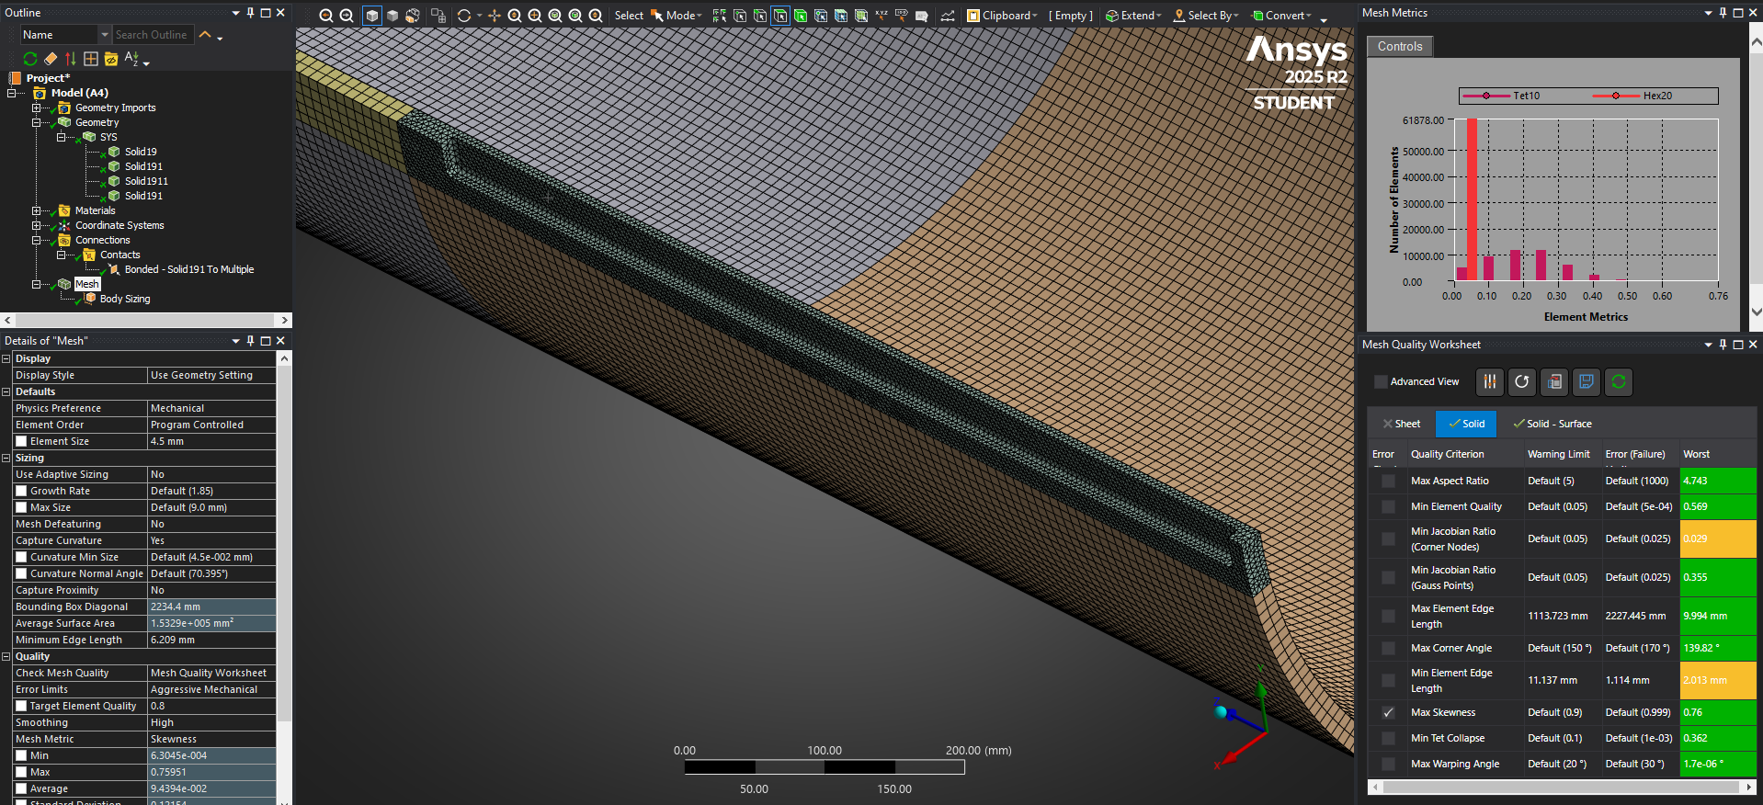Open the Clipboard dropdown
Viewport: 1763px width, 805px height.
coord(1002,16)
